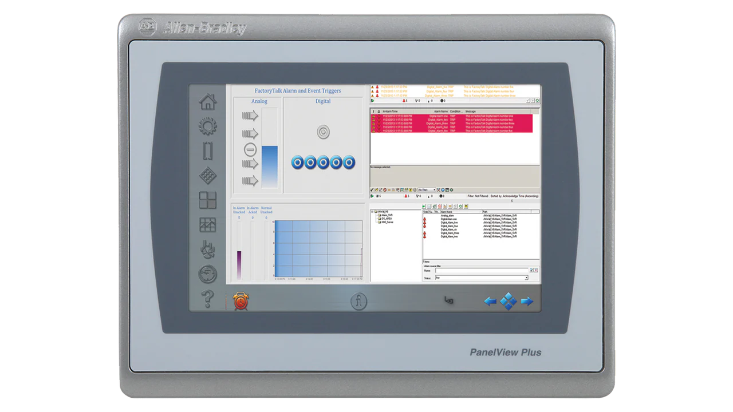The image size is (733, 412).
Task: Open the circular info icon
Action: point(359,302)
